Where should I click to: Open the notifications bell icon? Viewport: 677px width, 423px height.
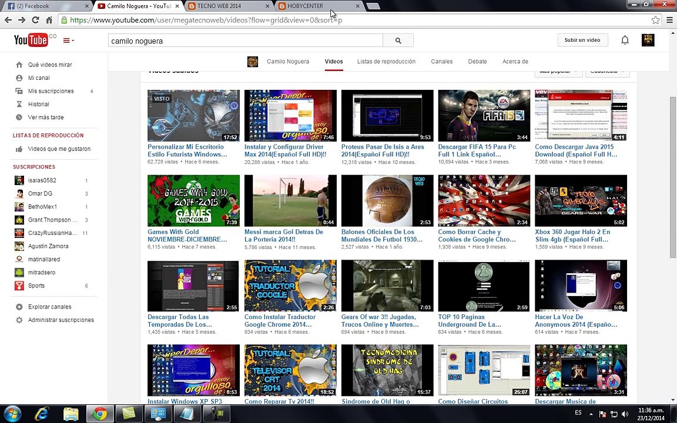pos(625,40)
